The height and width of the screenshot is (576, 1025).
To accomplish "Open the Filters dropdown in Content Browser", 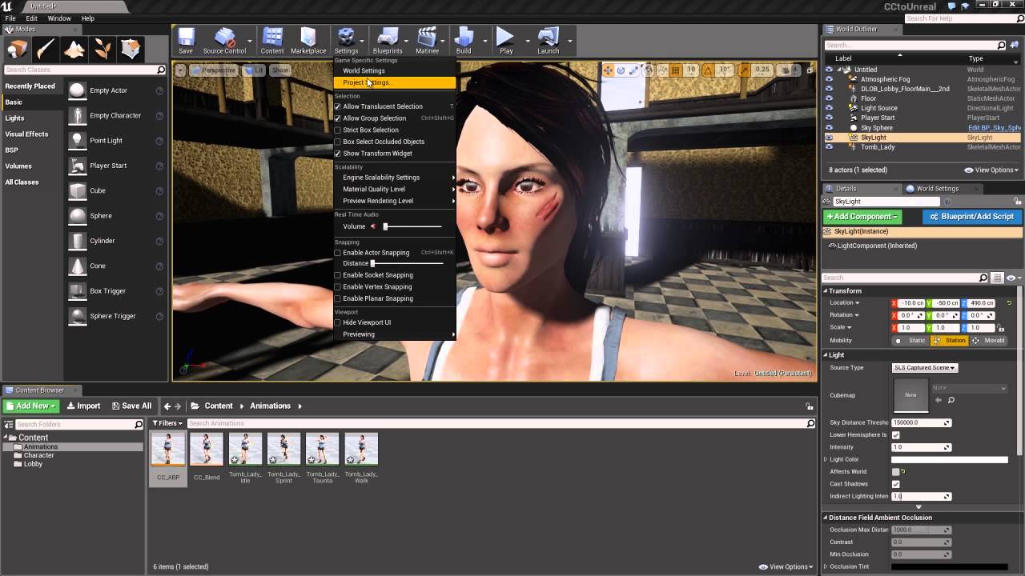I will coord(169,423).
